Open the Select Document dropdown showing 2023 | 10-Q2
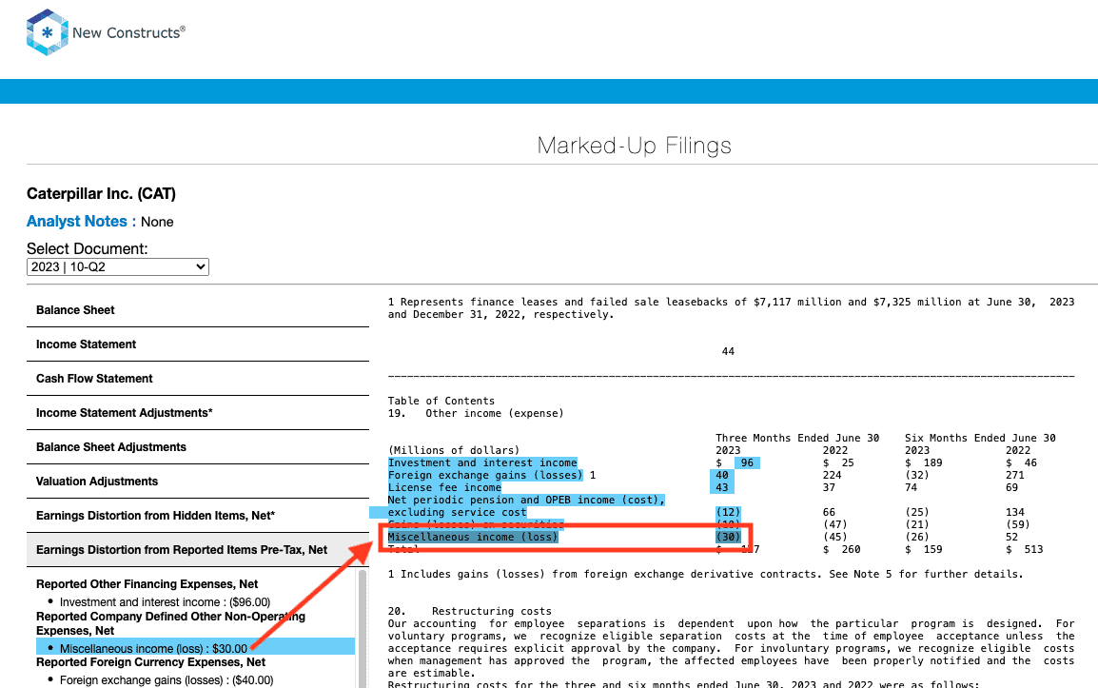 [x=118, y=267]
